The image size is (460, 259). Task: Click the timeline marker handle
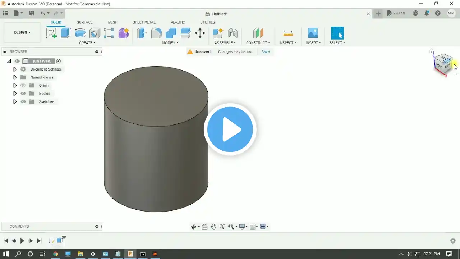coord(64,238)
